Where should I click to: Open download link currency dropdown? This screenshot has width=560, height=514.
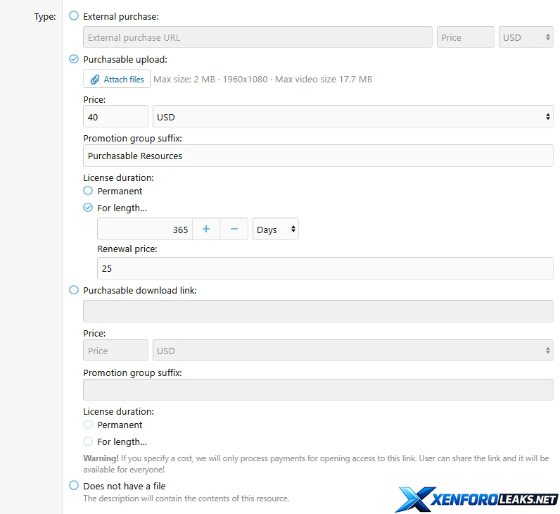352,351
